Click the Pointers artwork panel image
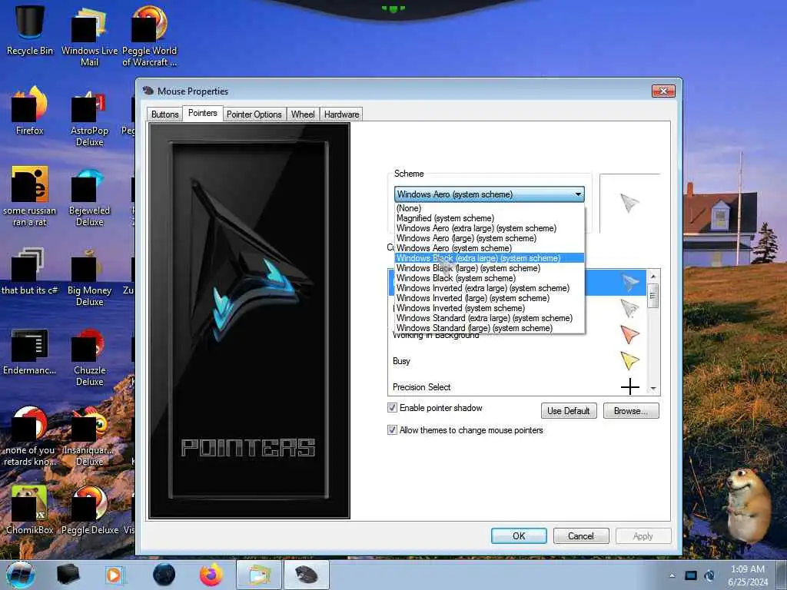787x590 pixels. [x=250, y=321]
